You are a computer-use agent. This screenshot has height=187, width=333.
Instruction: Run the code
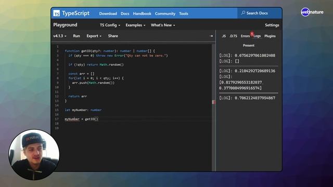(76, 36)
